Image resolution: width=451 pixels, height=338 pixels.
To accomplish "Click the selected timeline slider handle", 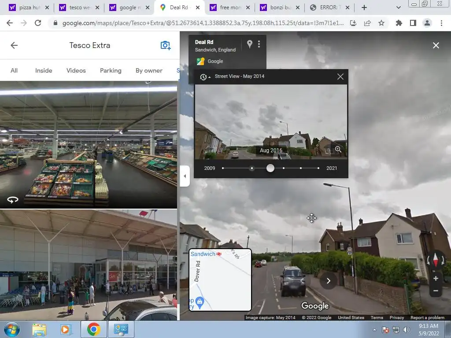I will click(270, 168).
